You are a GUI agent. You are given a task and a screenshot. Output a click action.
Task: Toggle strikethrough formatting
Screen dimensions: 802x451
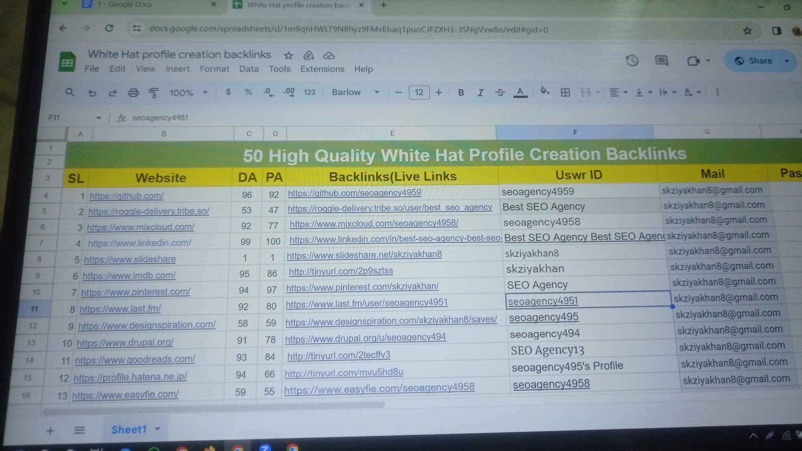coord(500,93)
